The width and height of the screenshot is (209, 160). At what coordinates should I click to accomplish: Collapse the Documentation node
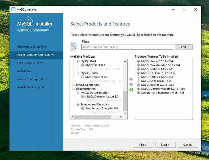point(73,89)
